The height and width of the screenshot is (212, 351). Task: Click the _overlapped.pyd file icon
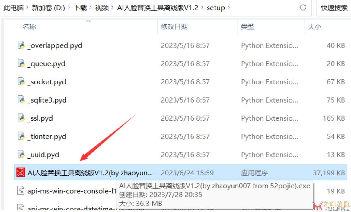point(21,45)
